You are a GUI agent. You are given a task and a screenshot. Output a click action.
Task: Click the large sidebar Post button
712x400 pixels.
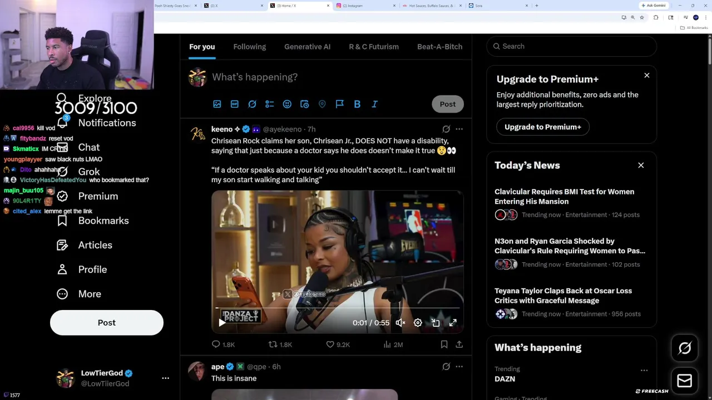(x=107, y=323)
